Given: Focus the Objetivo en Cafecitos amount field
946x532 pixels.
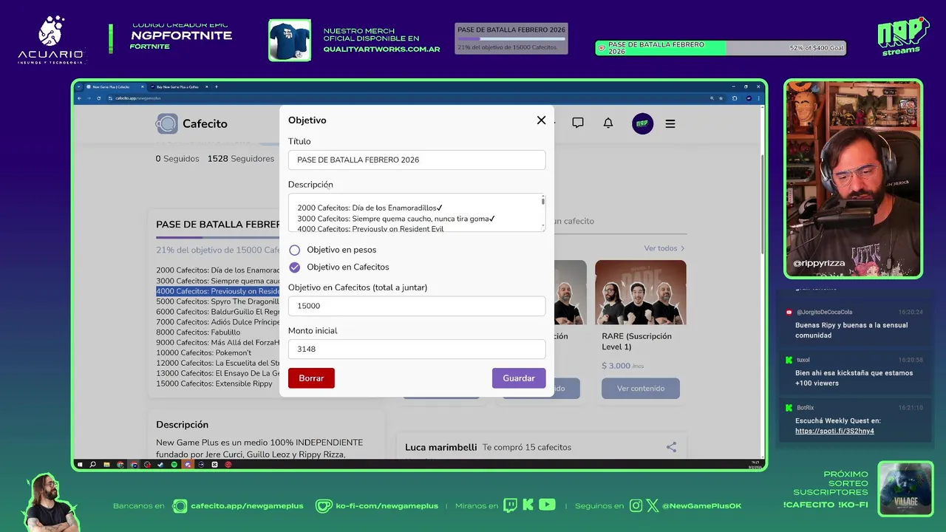Looking at the screenshot, I should coord(417,306).
